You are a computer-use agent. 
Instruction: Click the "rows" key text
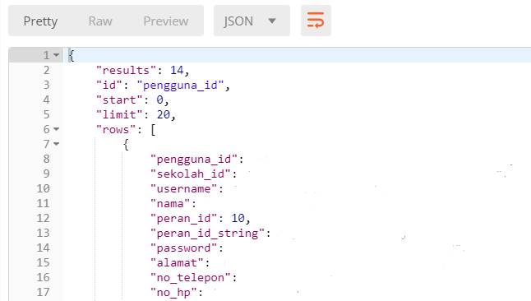click(x=116, y=129)
